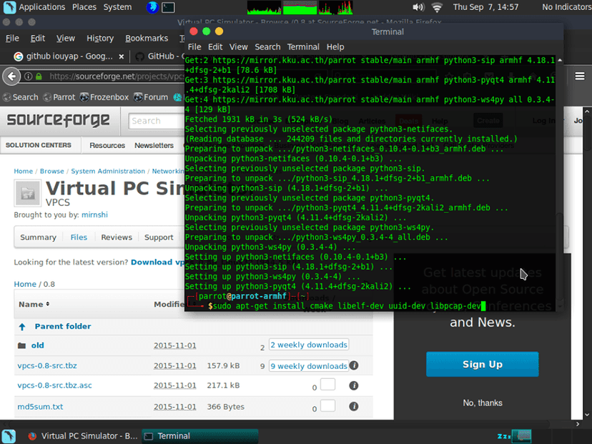Click the Parrot bookmark in bookmarks toolbar

(59, 97)
